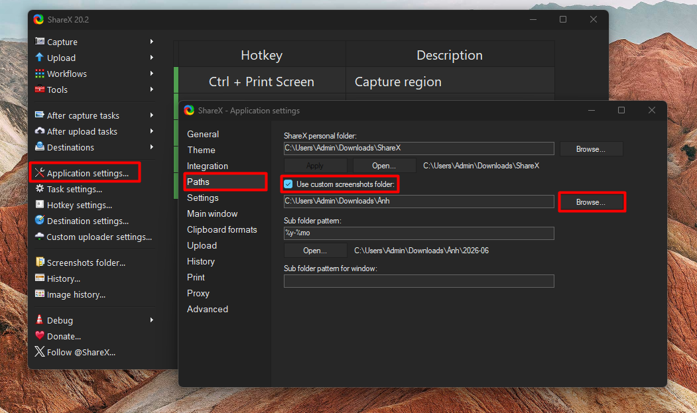697x413 pixels.
Task: Open the Settings tab in Application settings
Action: click(x=203, y=198)
